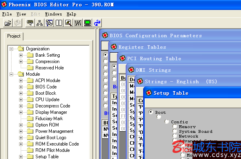
Task: Click the selected radio in BIOS Configuration Parameters window
Action: click(105, 55)
